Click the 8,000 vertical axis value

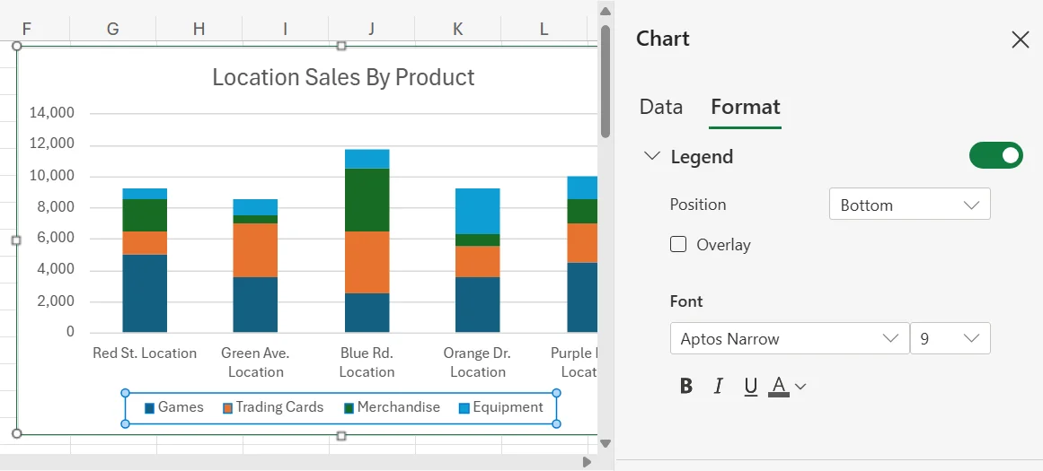pos(56,207)
